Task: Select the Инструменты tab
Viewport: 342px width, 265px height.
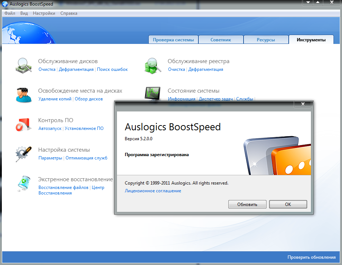Action: 311,40
